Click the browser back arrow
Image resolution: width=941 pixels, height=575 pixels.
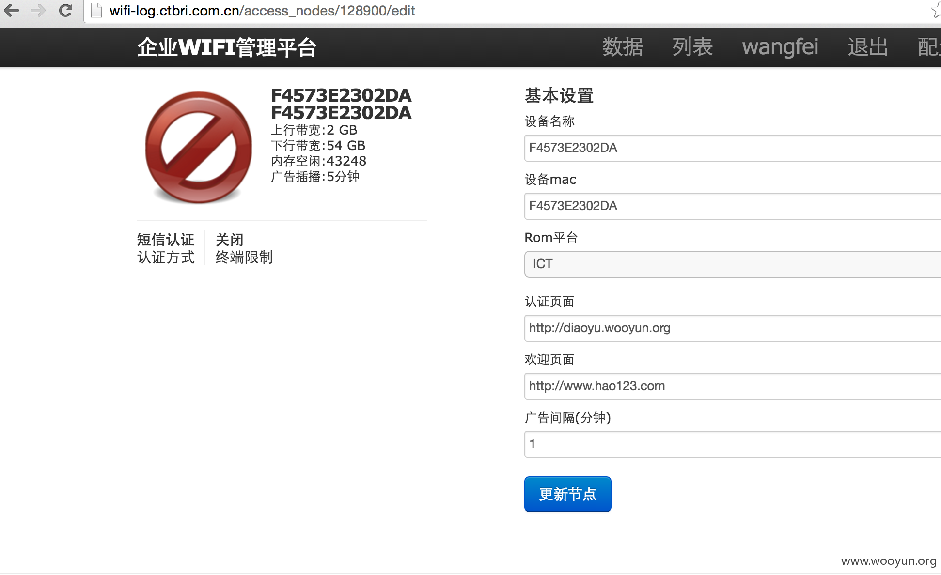(11, 10)
